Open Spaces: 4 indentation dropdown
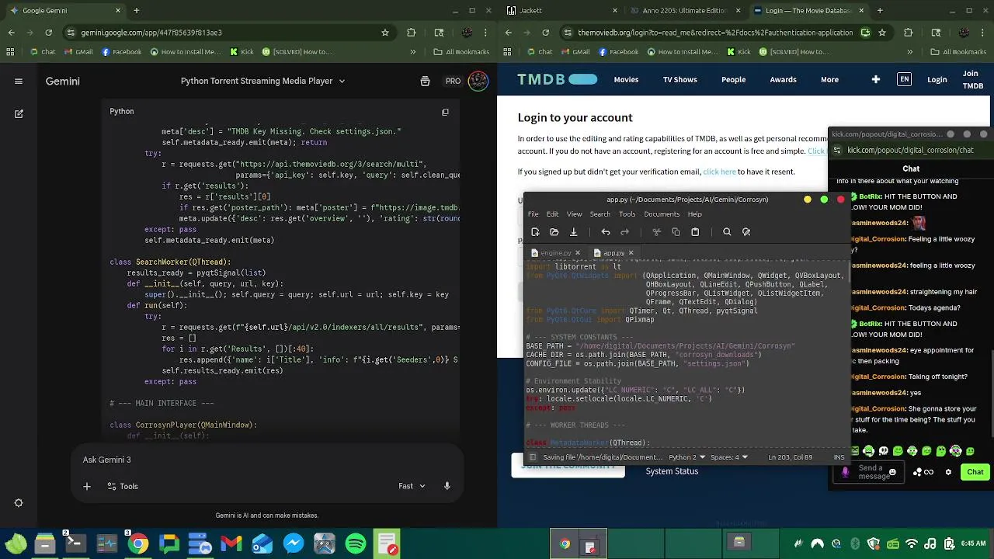Viewport: 994px width, 559px height. click(729, 457)
